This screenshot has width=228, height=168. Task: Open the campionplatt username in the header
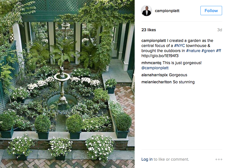tap(167, 11)
